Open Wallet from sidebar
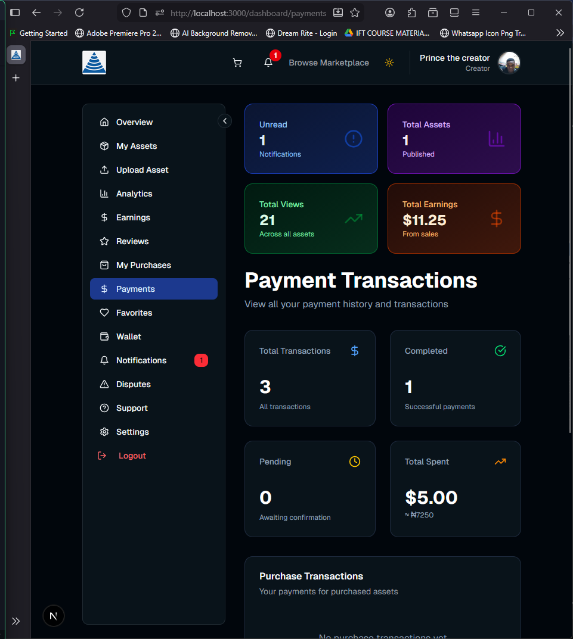573x639 pixels. 129,336
